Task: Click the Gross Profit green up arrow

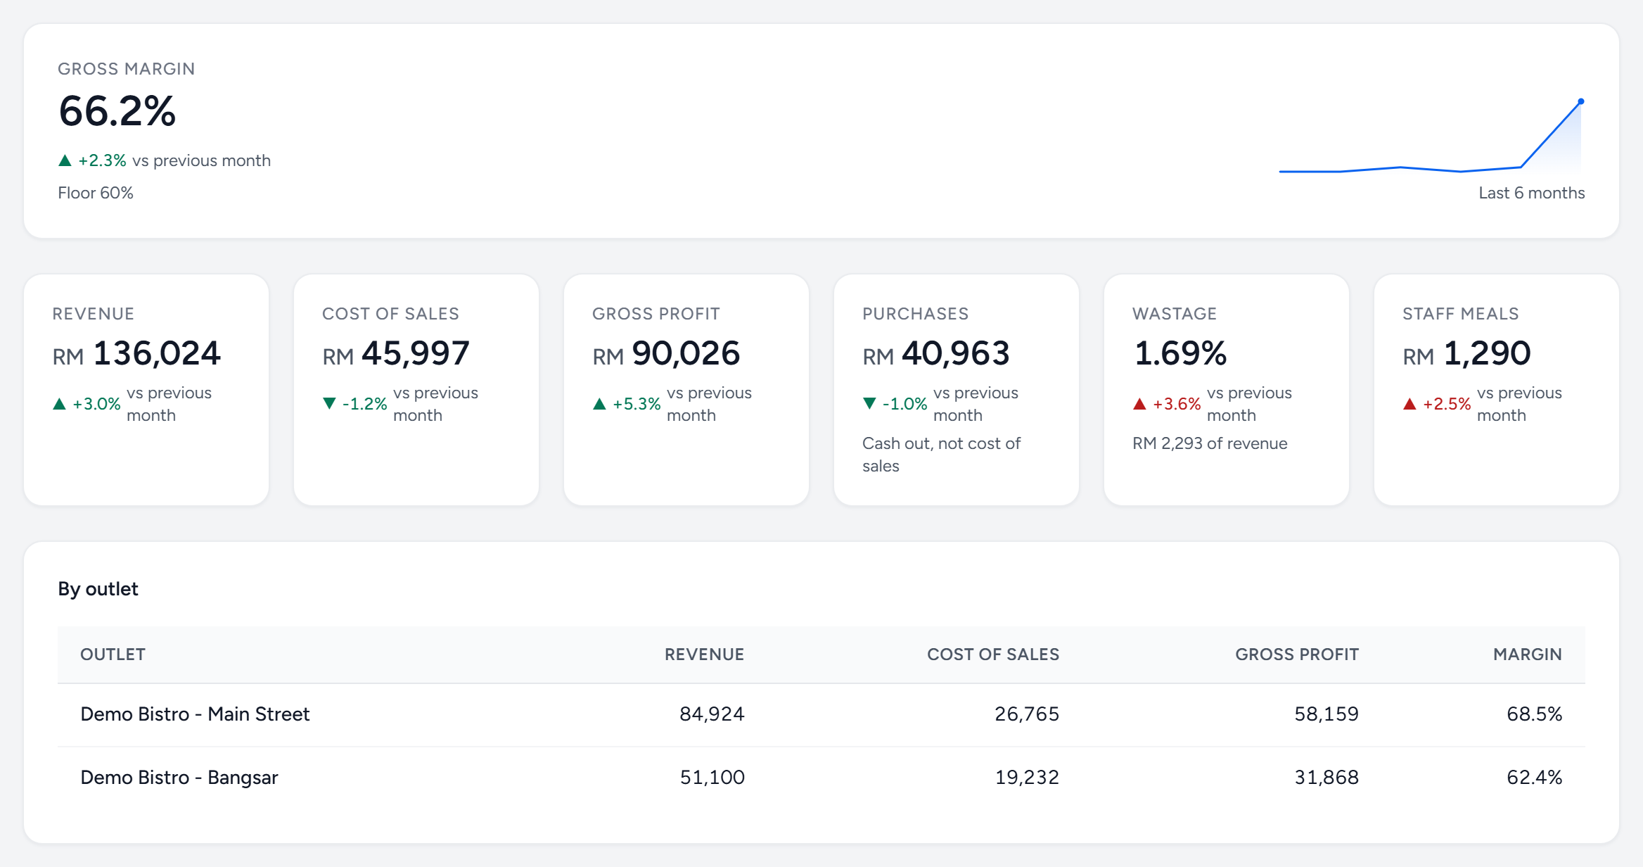Action: (599, 404)
